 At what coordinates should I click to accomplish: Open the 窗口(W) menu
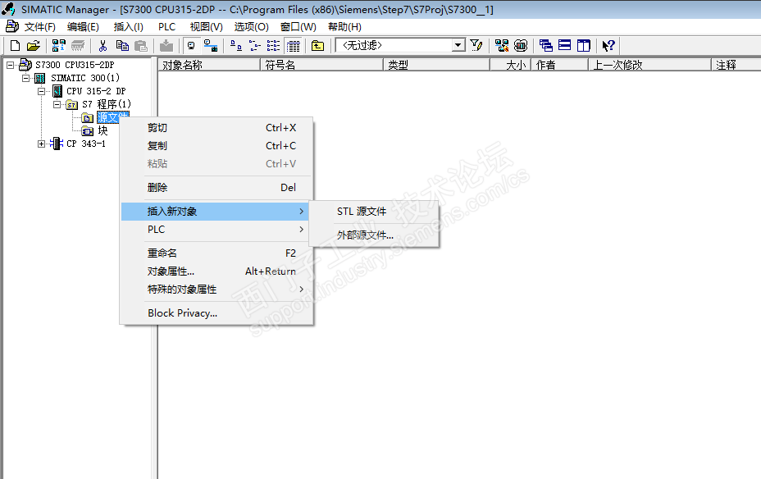(298, 27)
